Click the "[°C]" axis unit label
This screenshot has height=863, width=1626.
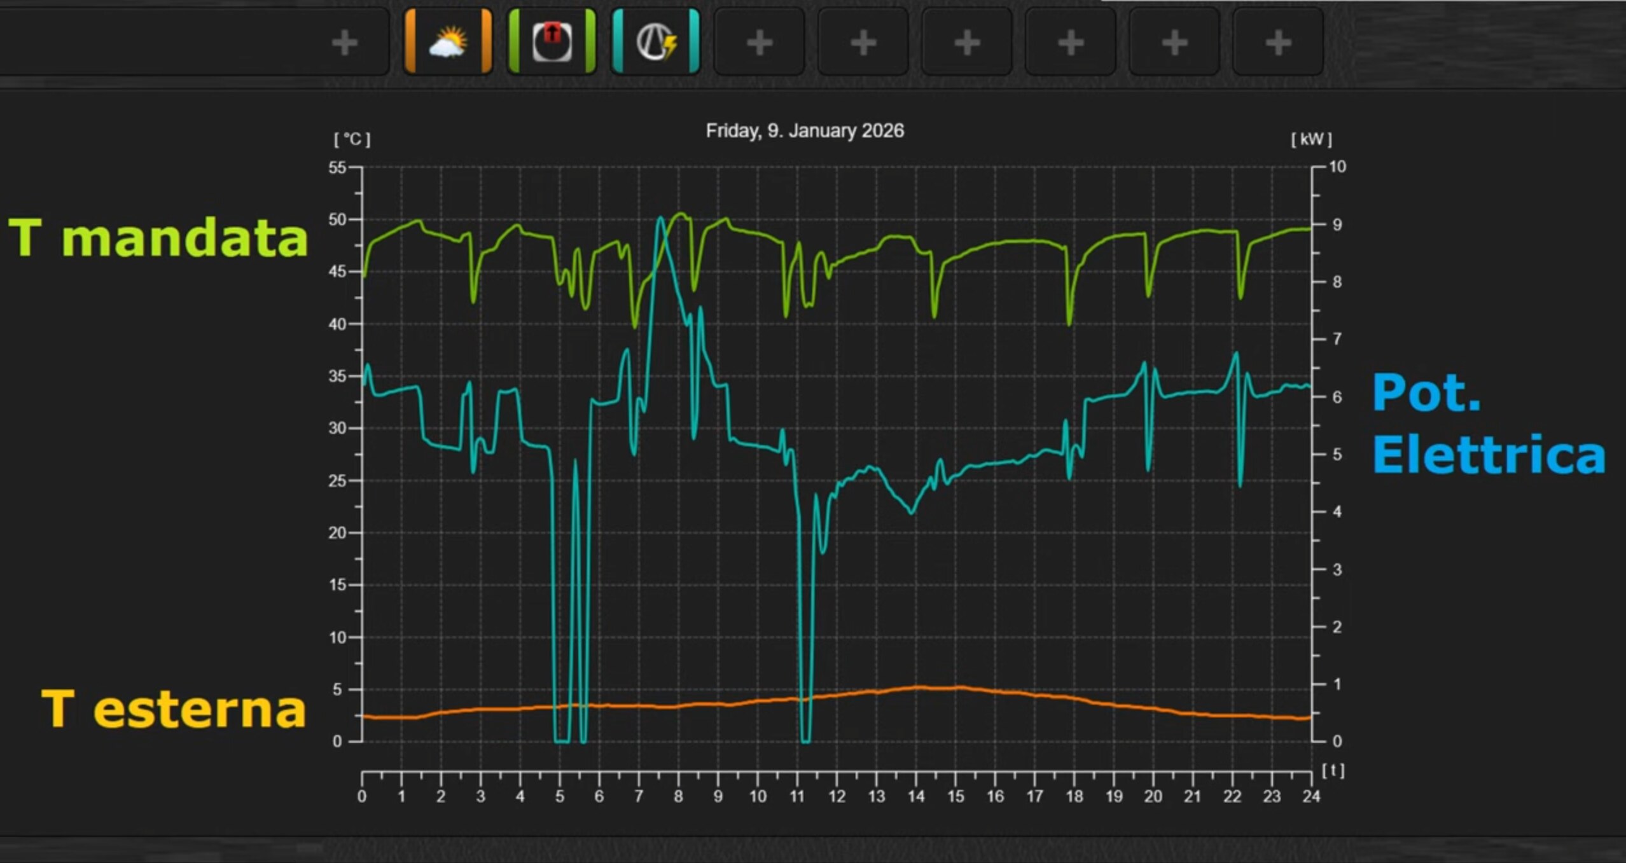[x=352, y=139]
